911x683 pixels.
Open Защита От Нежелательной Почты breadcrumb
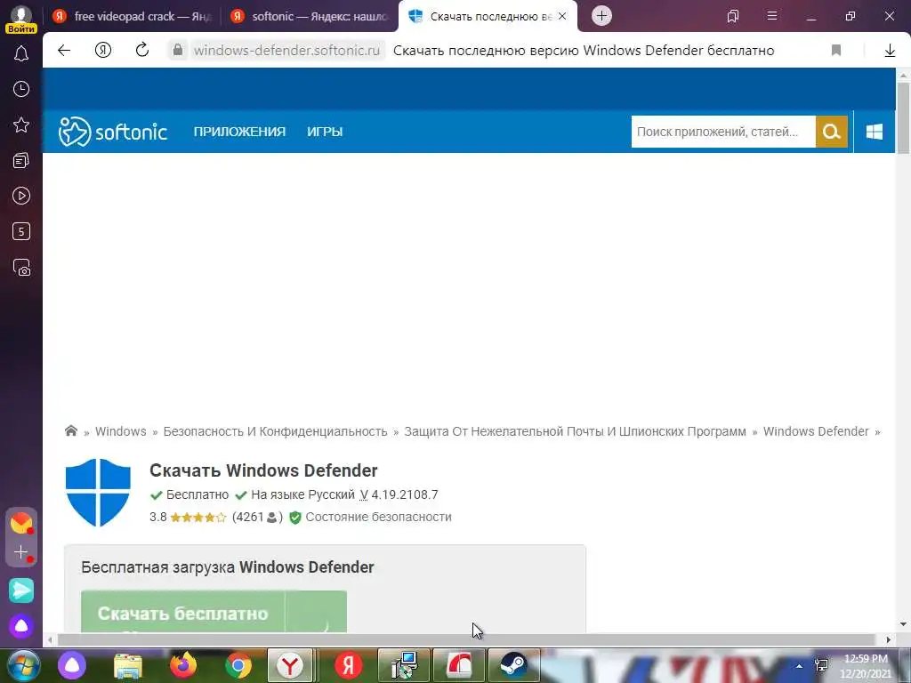576,431
